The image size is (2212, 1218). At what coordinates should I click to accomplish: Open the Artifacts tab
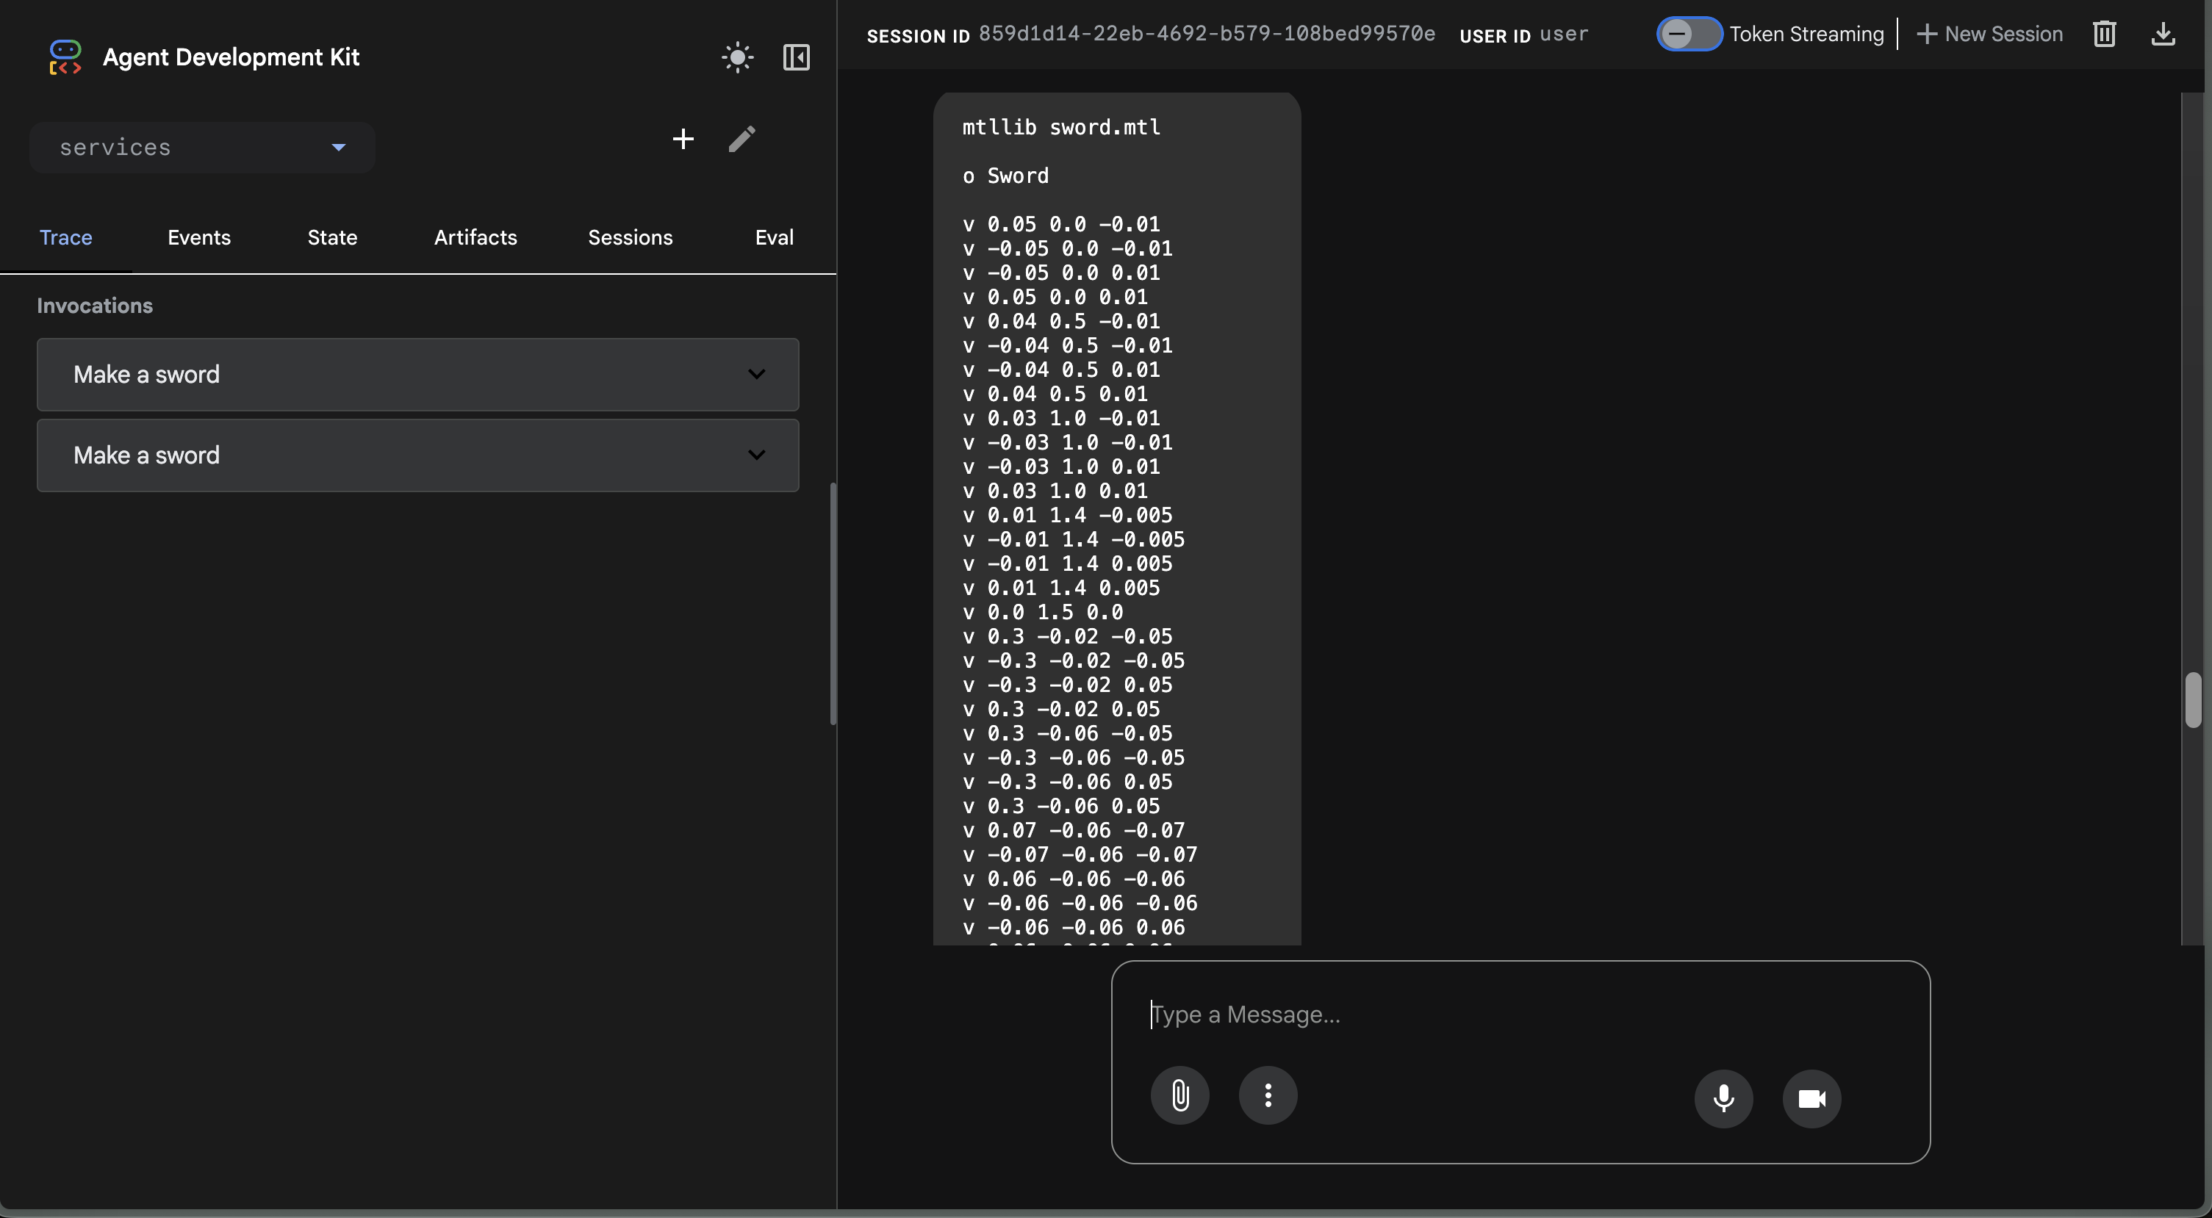pos(475,238)
